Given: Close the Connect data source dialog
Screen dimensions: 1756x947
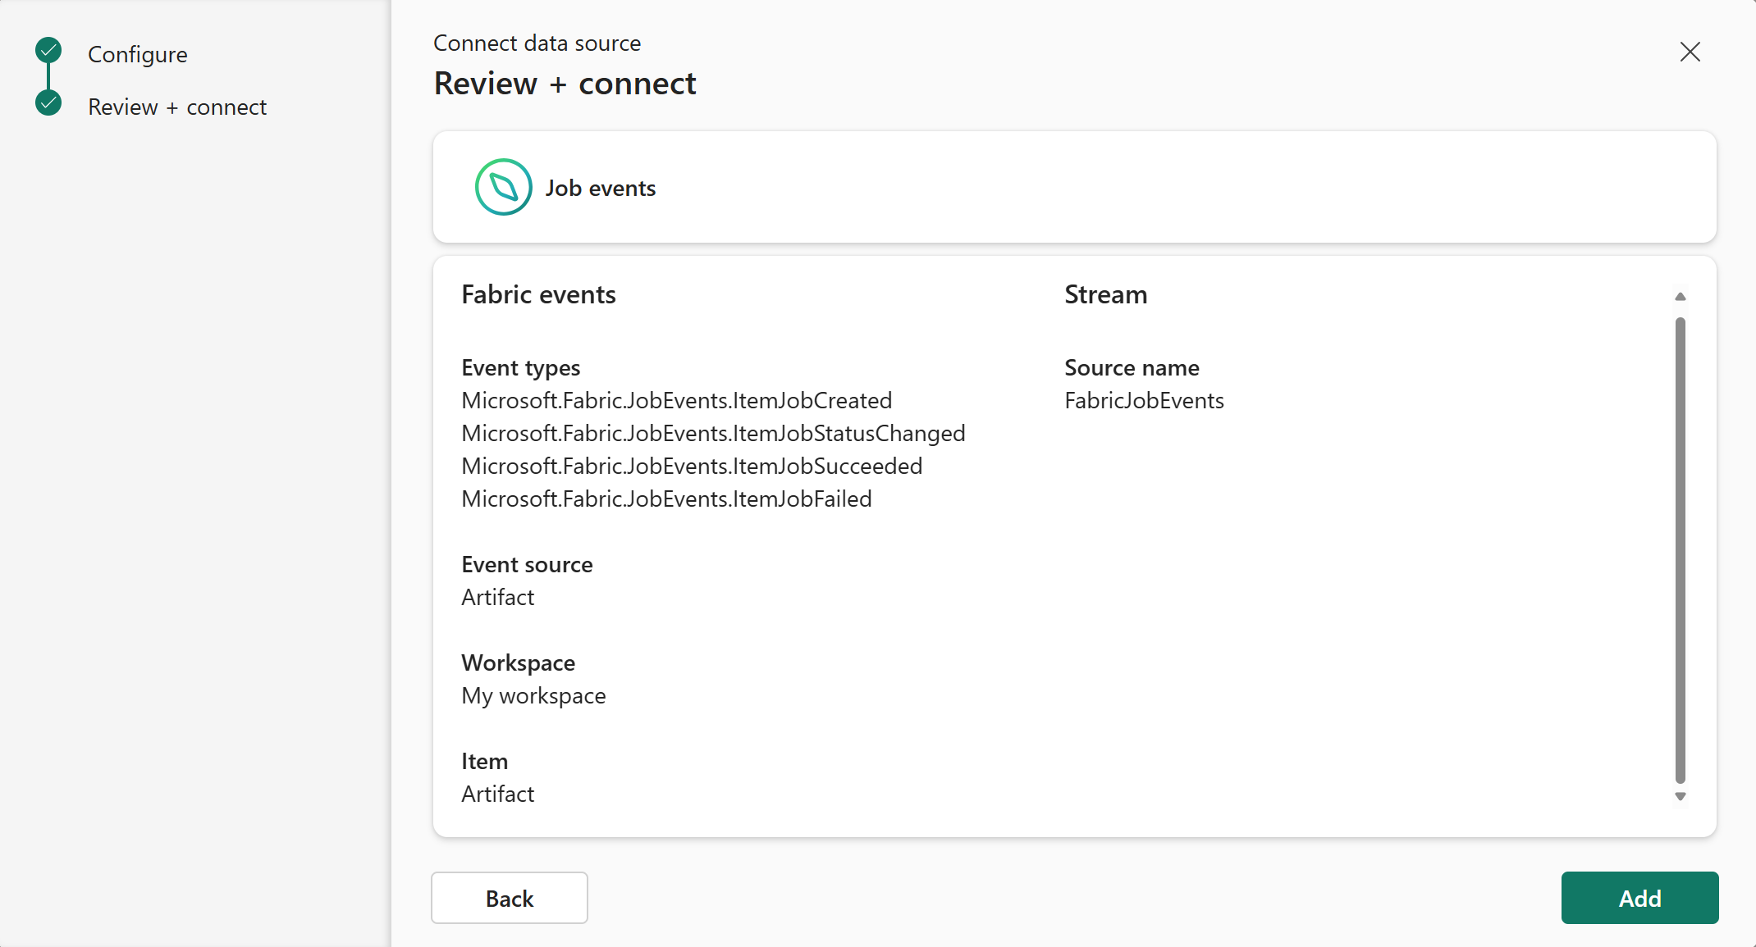Looking at the screenshot, I should coord(1690,52).
